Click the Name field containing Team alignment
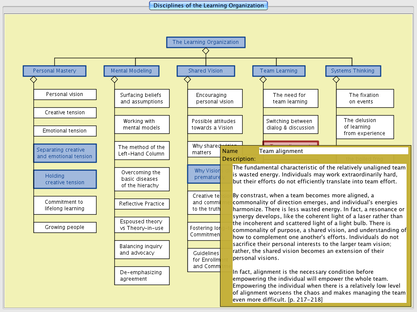This screenshot has height=312, width=417. (333, 151)
